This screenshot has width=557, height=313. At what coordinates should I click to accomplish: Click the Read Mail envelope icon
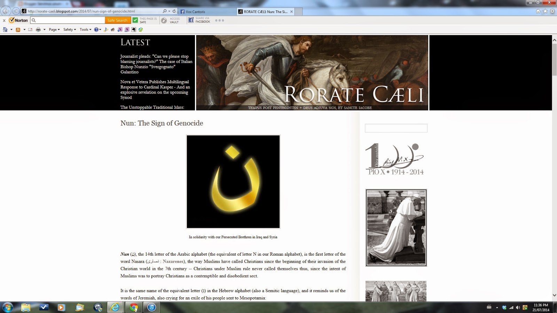[30, 30]
